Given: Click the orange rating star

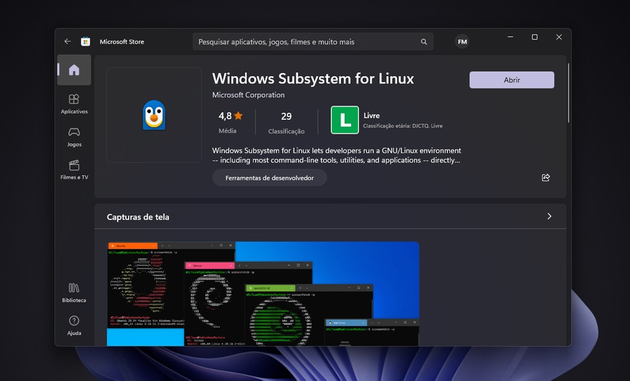Looking at the screenshot, I should click(238, 116).
